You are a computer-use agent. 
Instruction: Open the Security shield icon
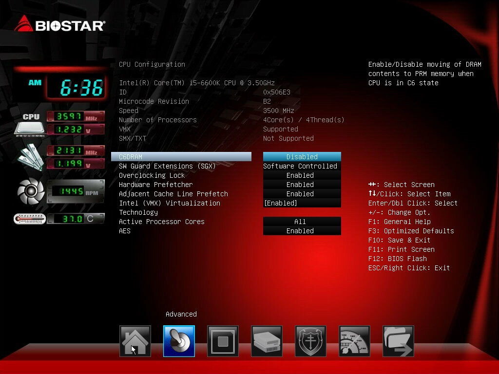tap(310, 341)
